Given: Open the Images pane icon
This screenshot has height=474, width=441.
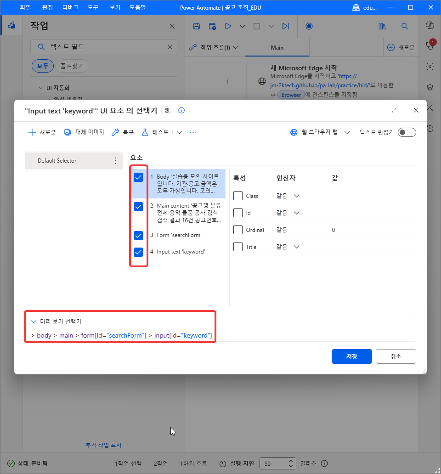Looking at the screenshot, I should click(430, 107).
